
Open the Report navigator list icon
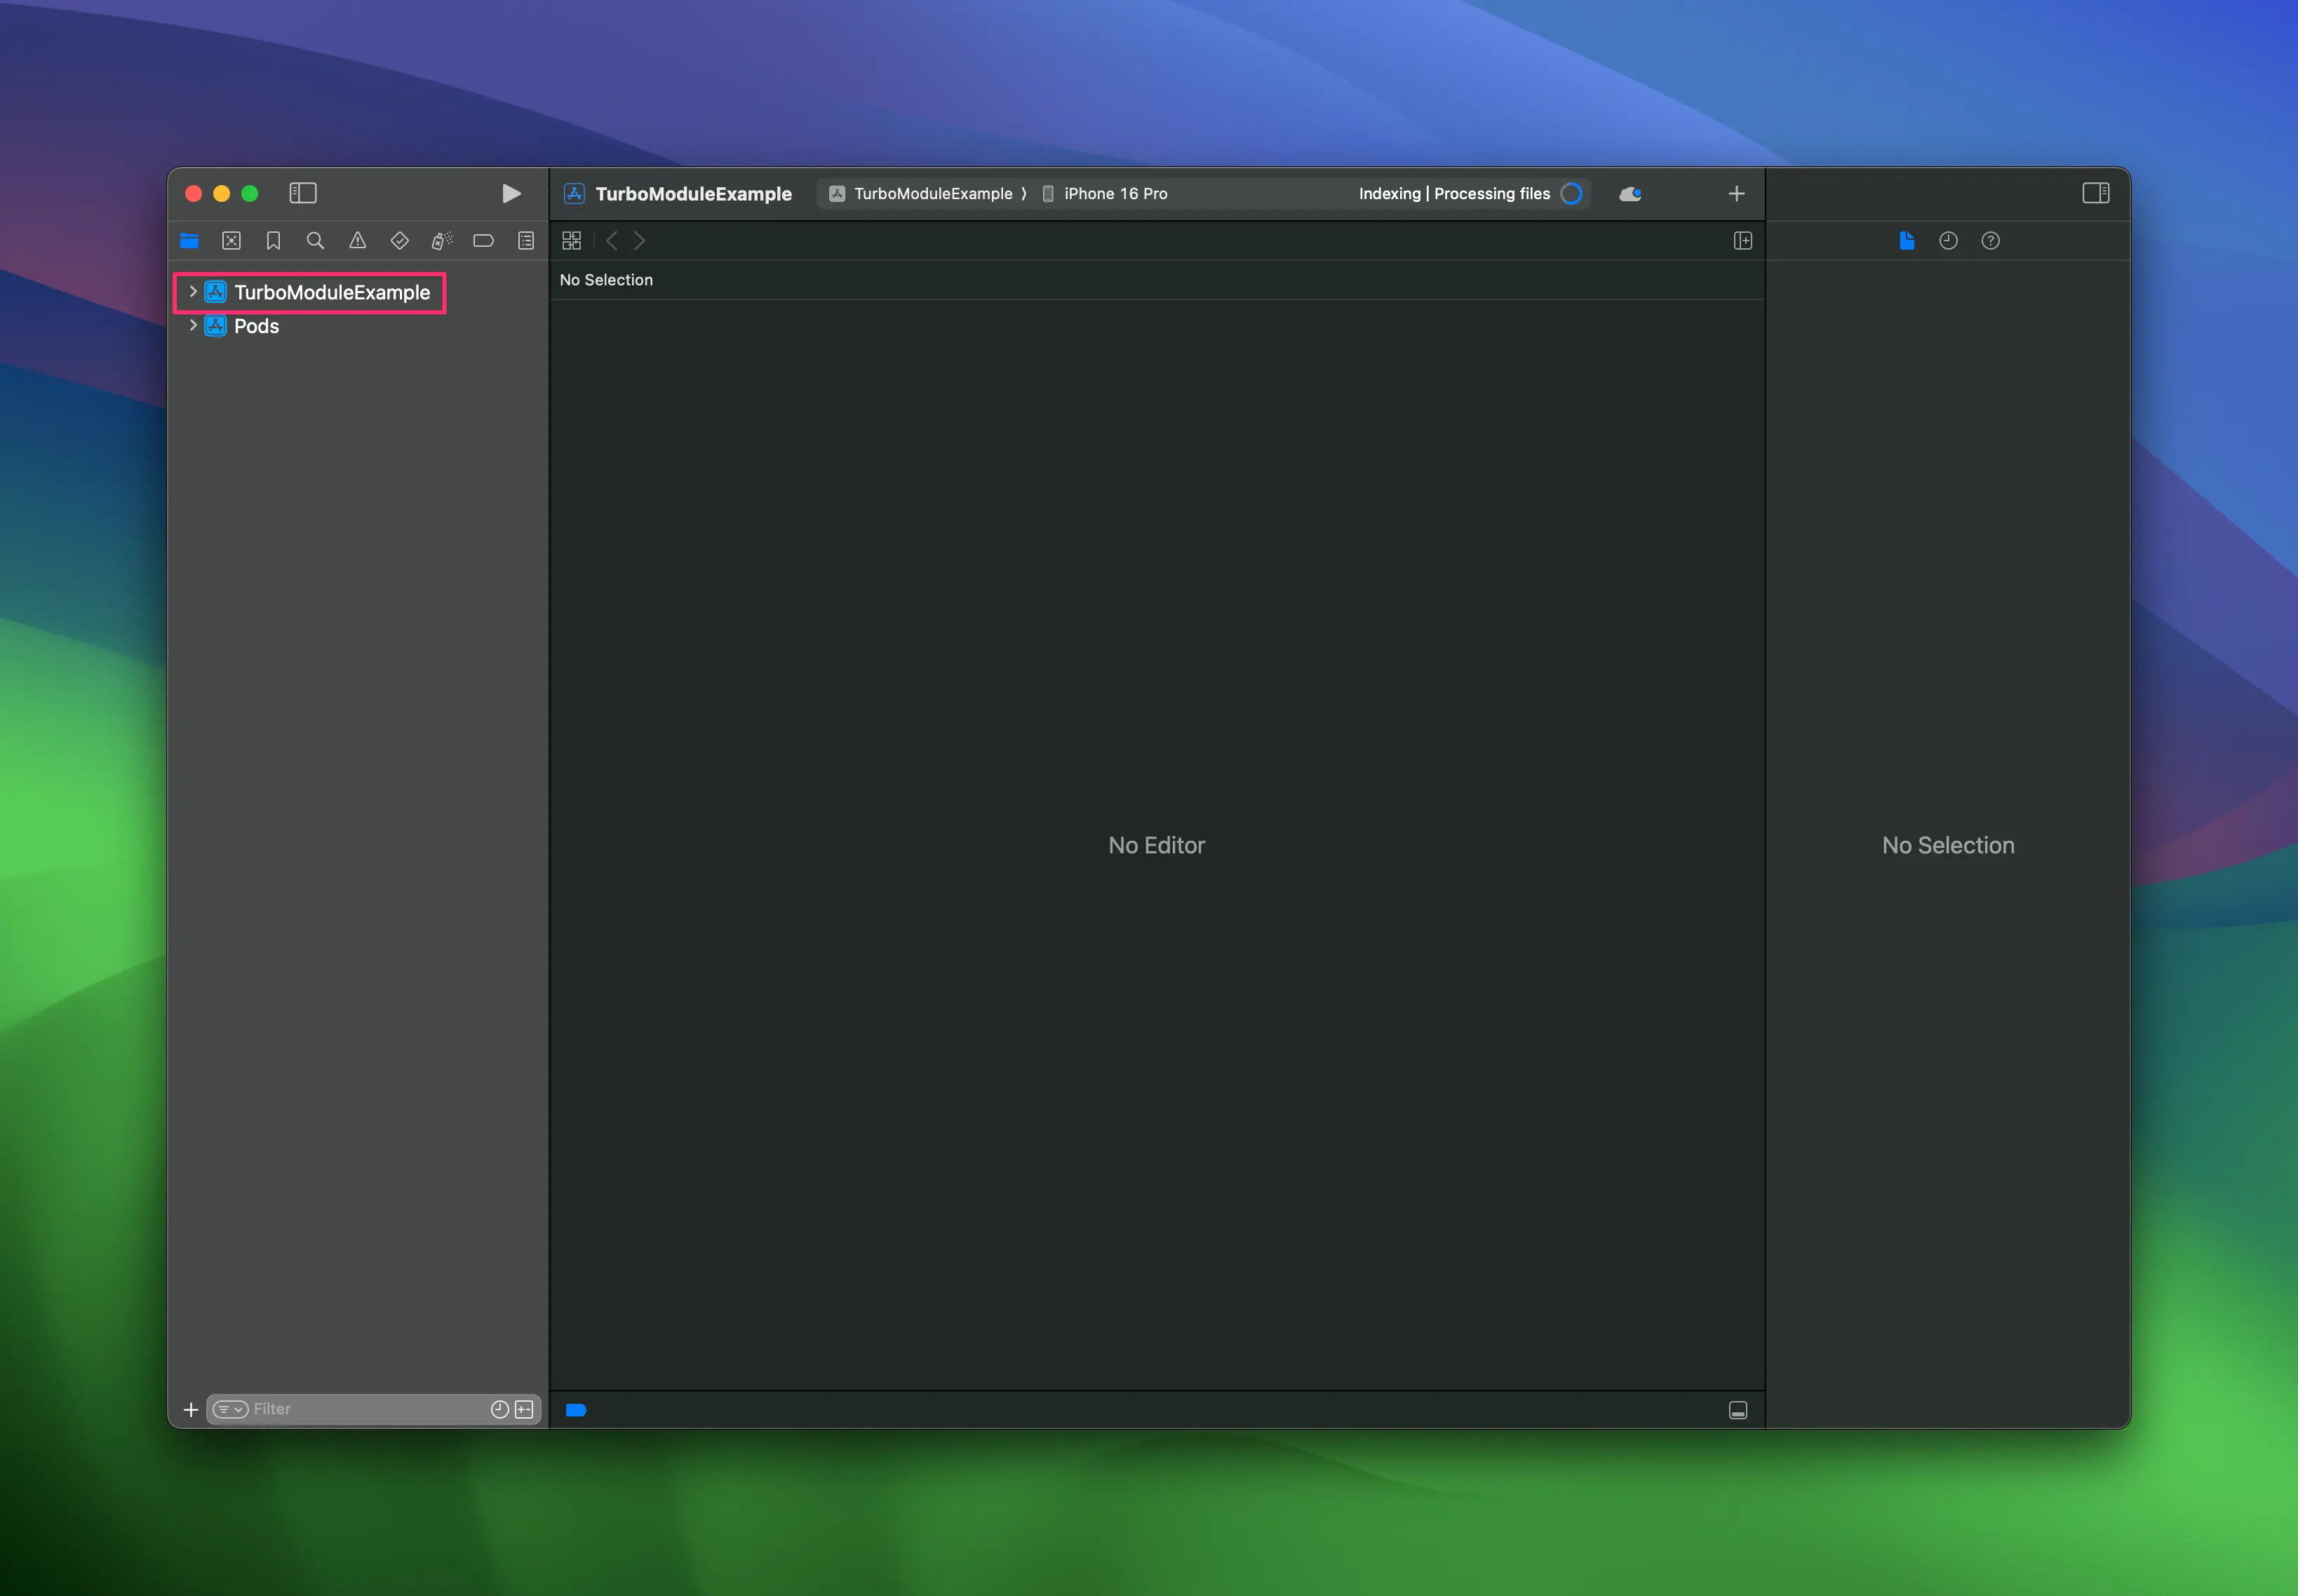click(x=525, y=240)
